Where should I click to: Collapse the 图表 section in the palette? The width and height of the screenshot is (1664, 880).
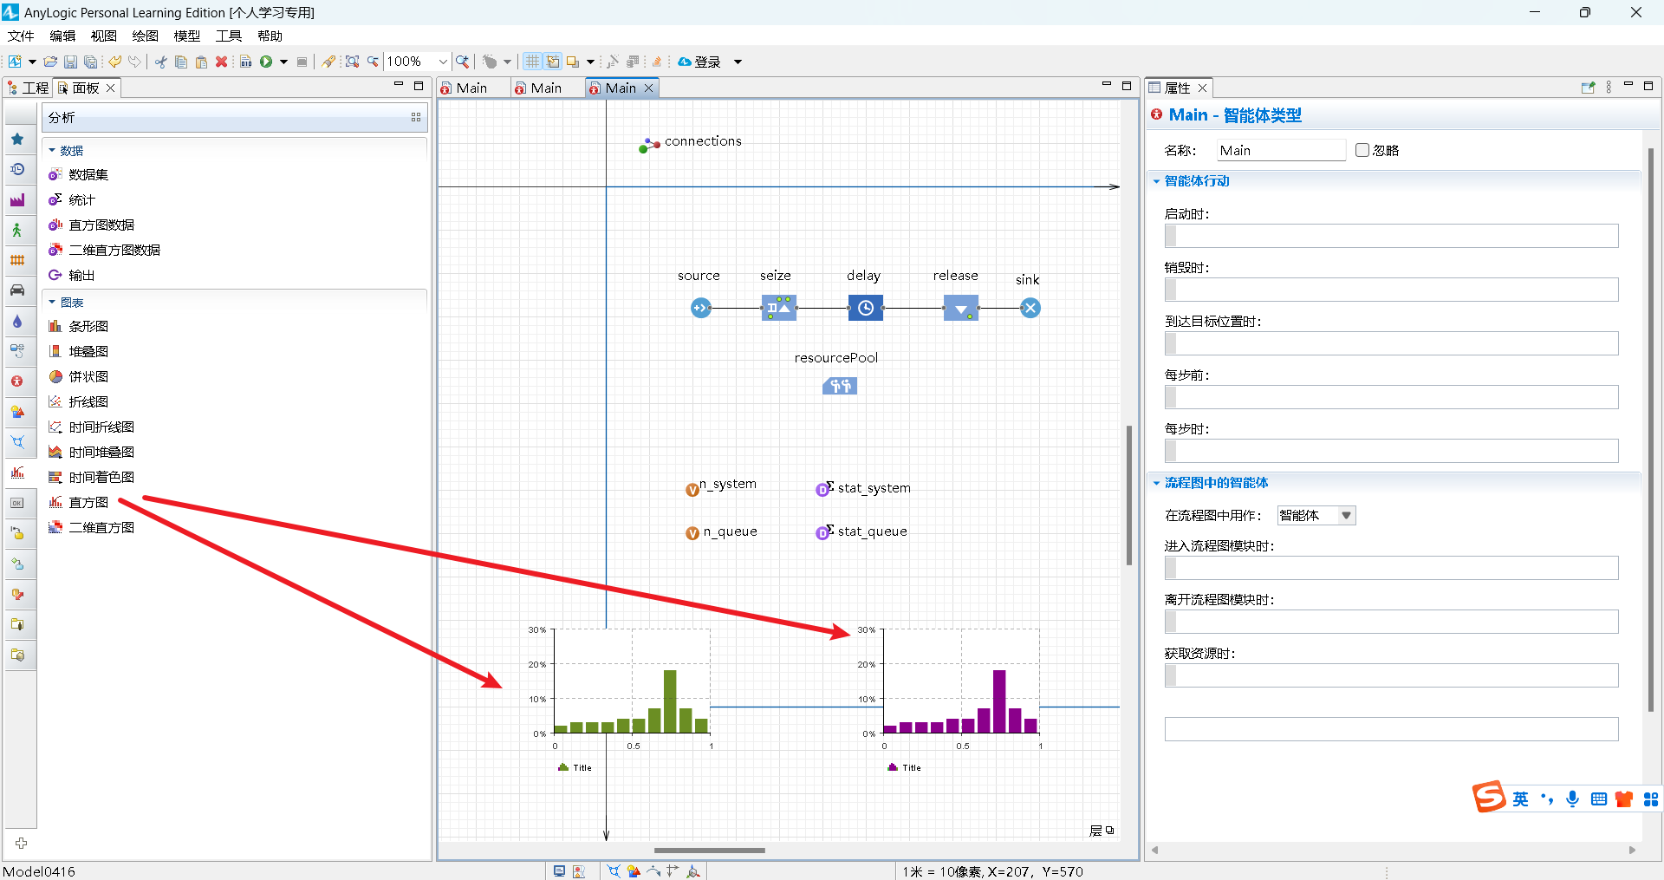(x=52, y=302)
